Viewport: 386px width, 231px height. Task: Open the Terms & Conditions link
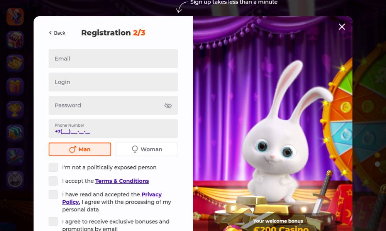pos(122,181)
